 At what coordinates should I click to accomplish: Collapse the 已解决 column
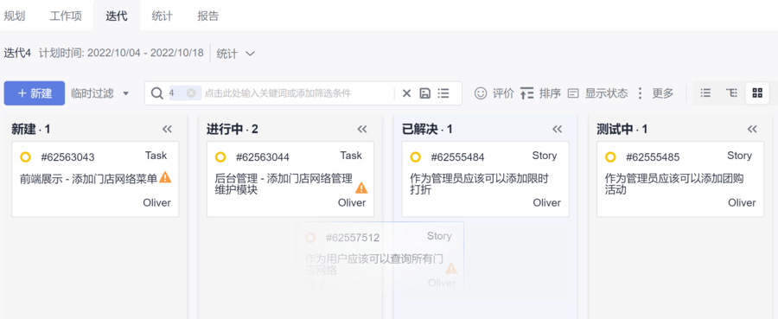(558, 129)
